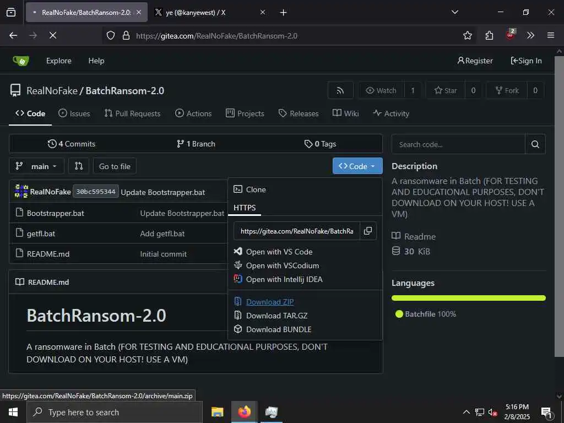
Task: Choose Open with VS Code
Action: point(279,252)
